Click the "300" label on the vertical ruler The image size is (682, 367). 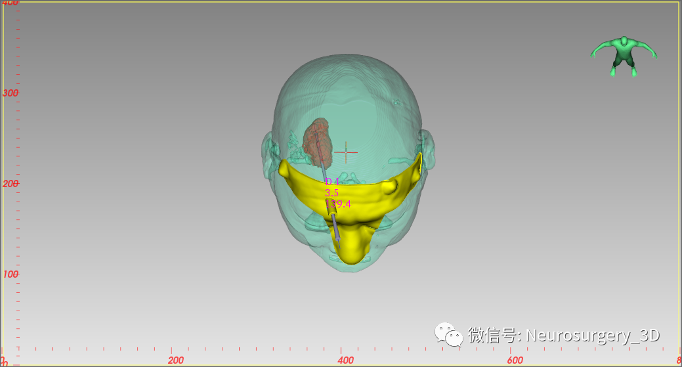pos(10,93)
